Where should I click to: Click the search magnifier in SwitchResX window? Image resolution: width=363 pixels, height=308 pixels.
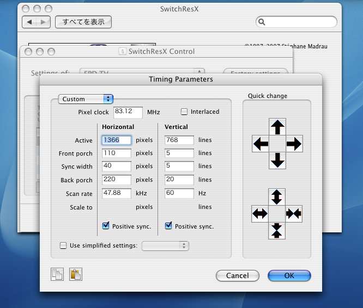pos(262,22)
